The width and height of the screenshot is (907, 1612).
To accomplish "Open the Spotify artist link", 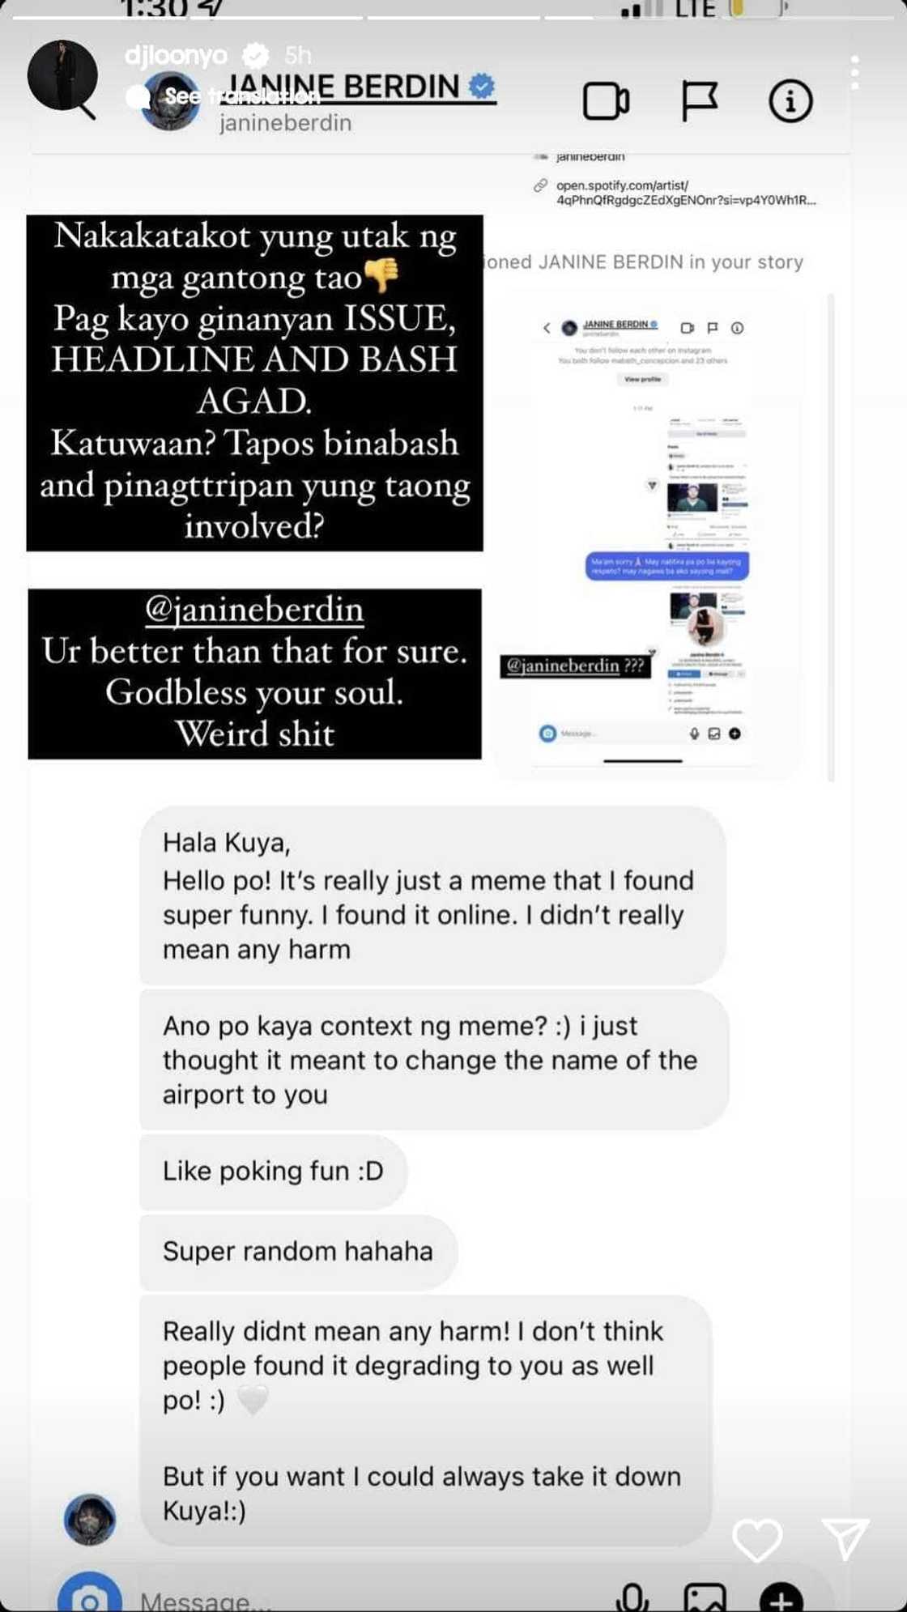I will pyautogui.click(x=685, y=193).
